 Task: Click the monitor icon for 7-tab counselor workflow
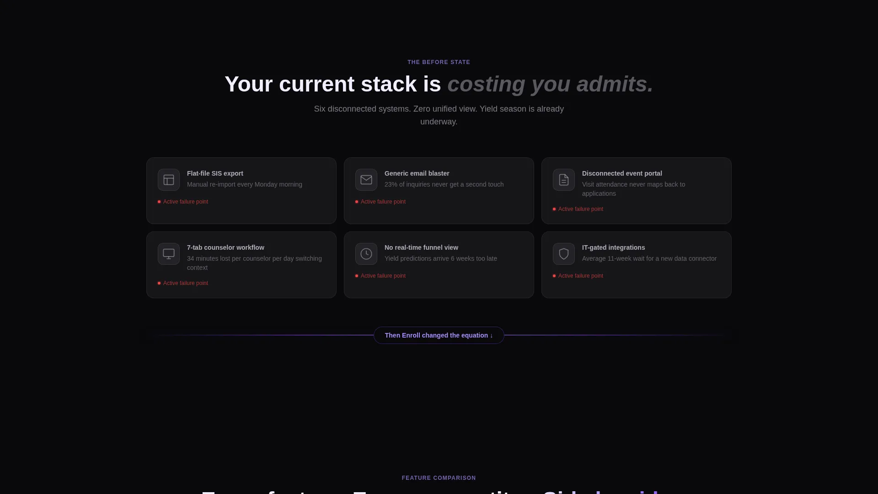click(169, 254)
